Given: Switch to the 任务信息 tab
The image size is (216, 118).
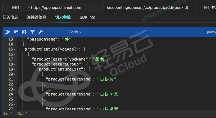Looking at the screenshot, I should (x=10, y=17).
